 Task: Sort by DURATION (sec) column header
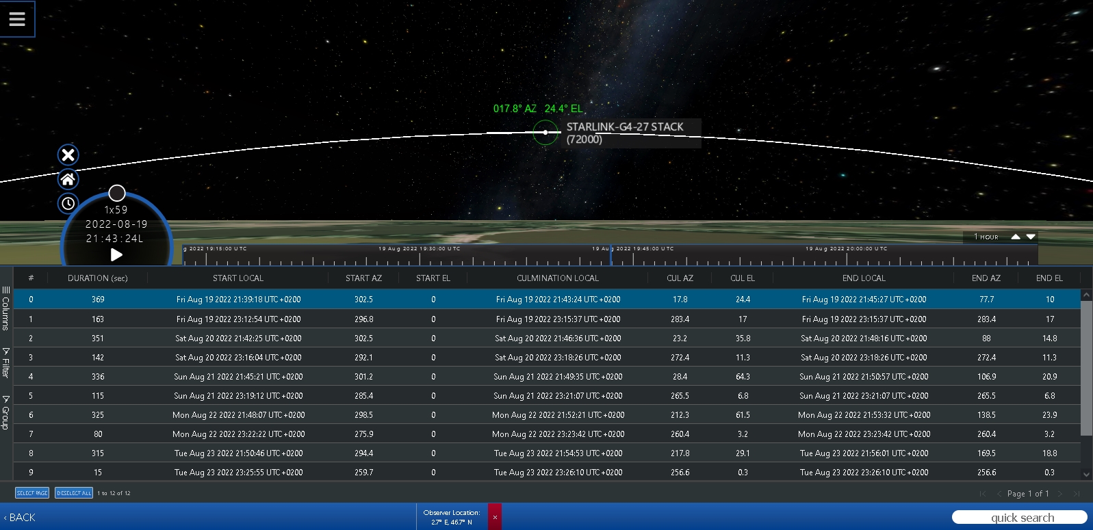[x=98, y=278]
